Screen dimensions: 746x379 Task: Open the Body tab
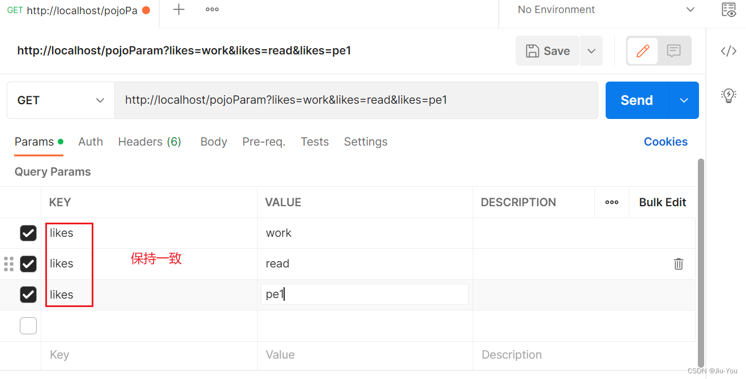point(213,142)
